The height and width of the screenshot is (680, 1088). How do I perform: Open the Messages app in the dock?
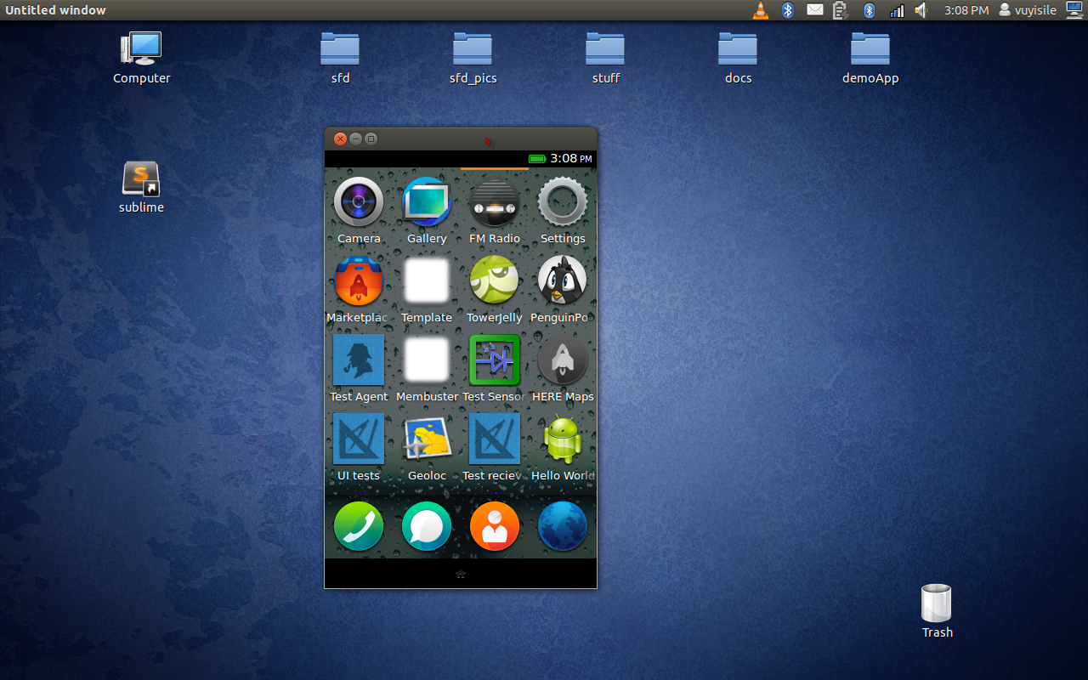point(427,526)
